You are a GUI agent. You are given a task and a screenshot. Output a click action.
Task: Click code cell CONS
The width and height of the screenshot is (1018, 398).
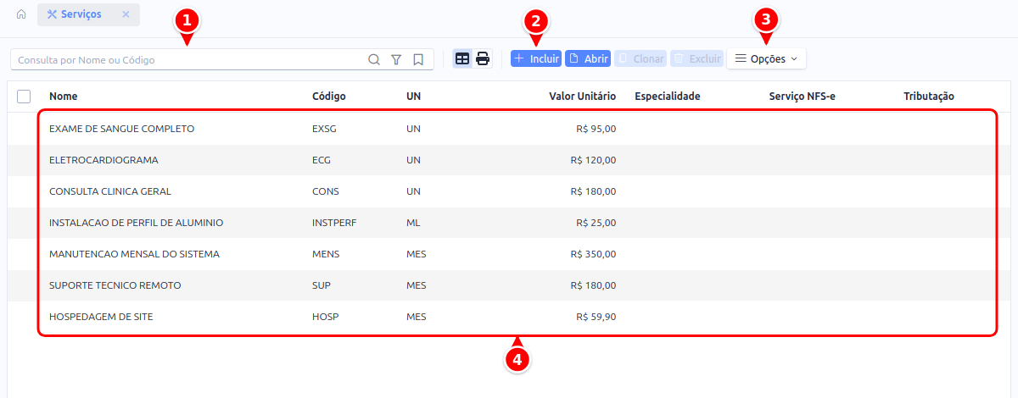pos(326,191)
